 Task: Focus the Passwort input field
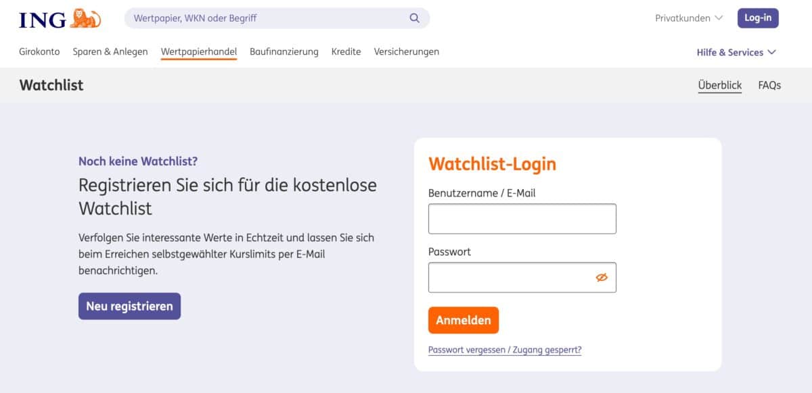coord(522,278)
